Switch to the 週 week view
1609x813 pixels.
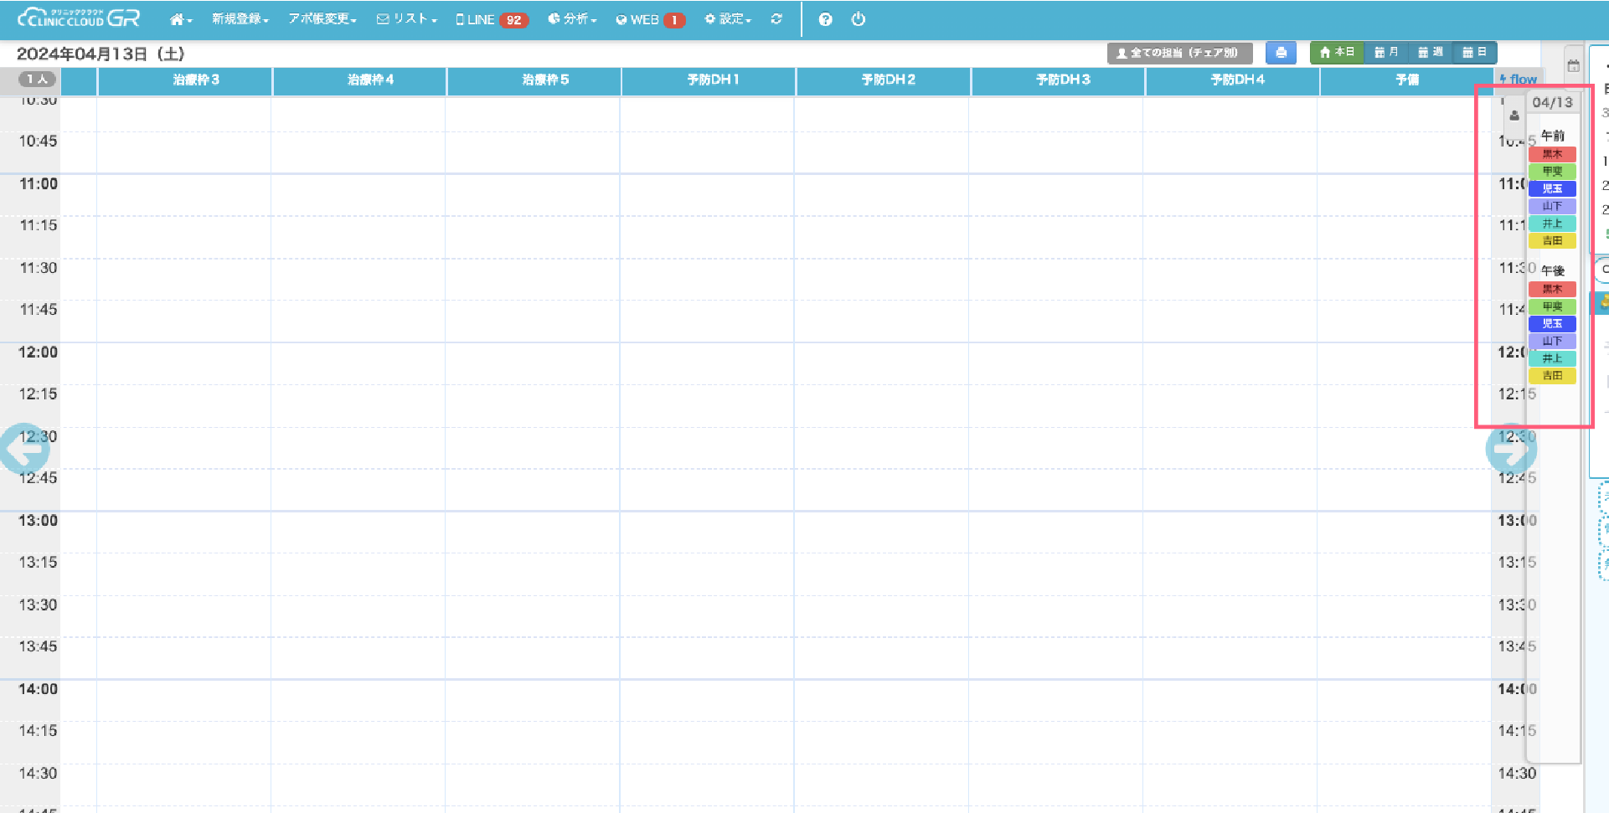click(x=1430, y=53)
